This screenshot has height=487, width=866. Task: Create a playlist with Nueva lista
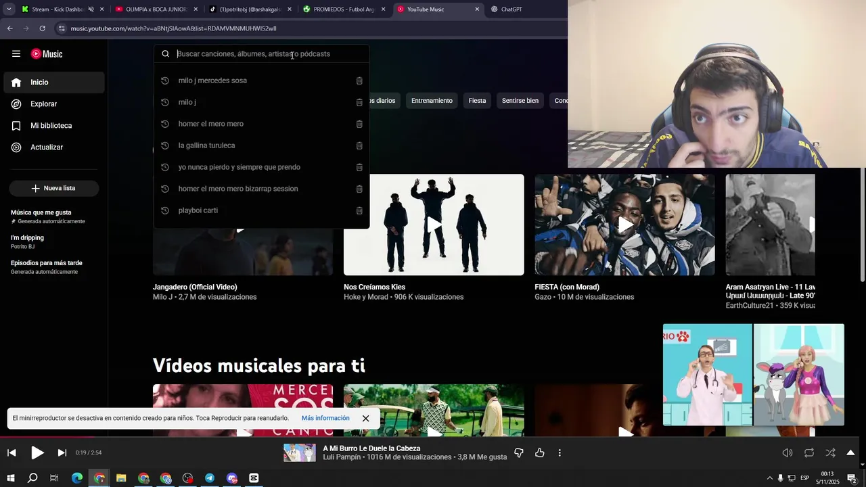(54, 188)
